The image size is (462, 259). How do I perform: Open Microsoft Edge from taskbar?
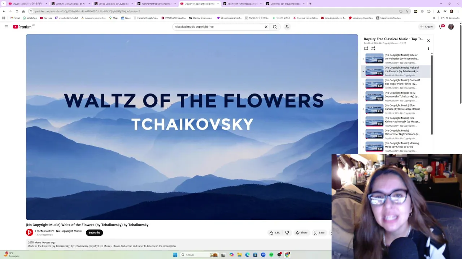[247, 255]
